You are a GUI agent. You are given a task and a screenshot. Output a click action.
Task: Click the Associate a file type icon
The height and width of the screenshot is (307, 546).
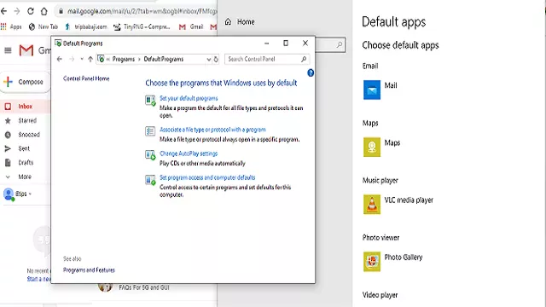coord(150,131)
